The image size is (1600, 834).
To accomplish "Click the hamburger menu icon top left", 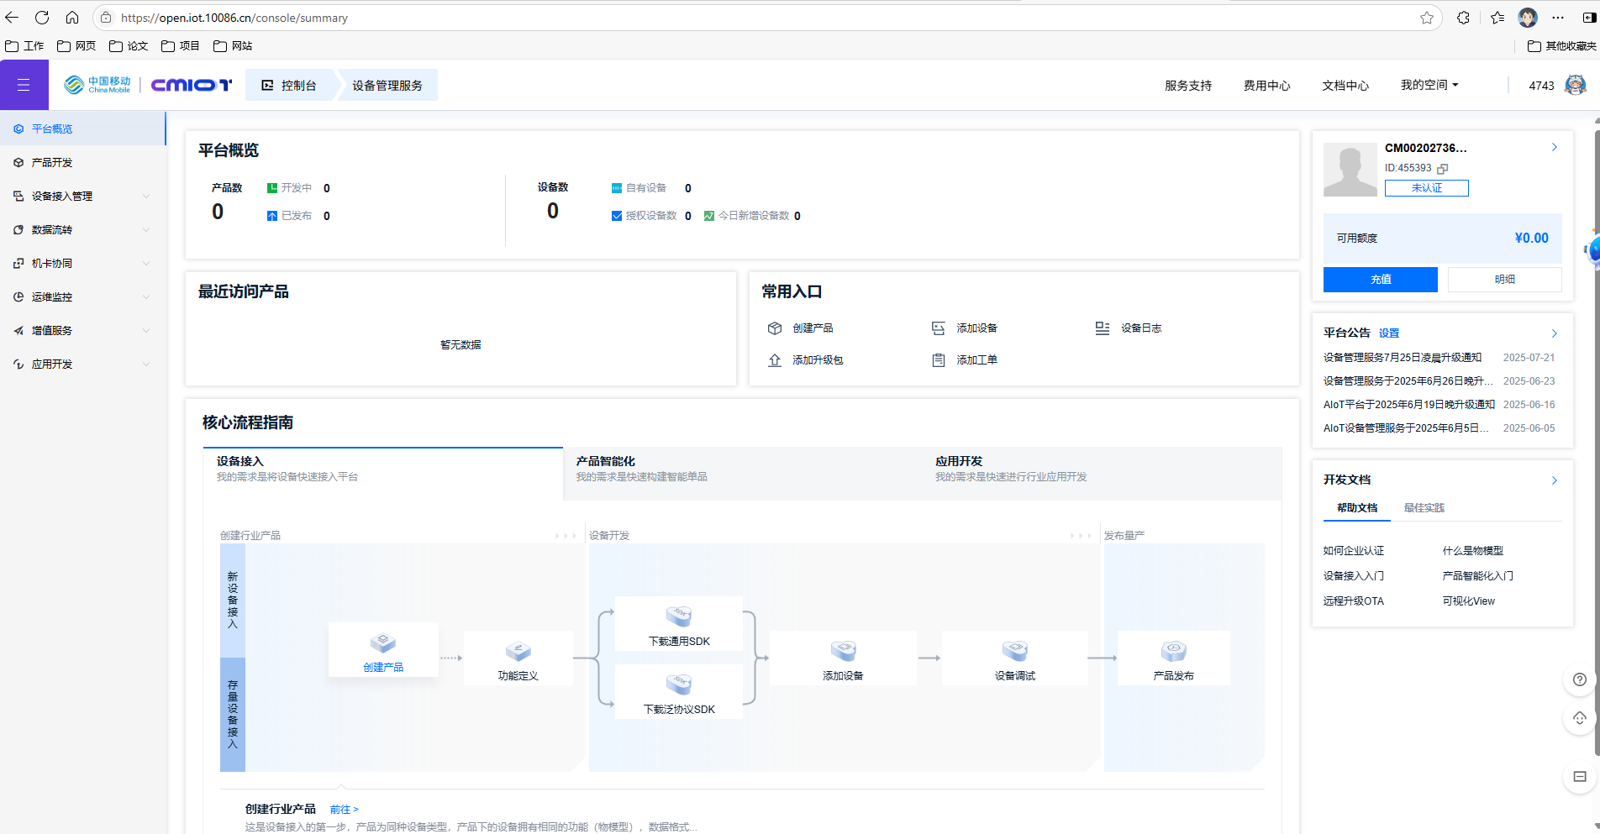I will (x=24, y=84).
